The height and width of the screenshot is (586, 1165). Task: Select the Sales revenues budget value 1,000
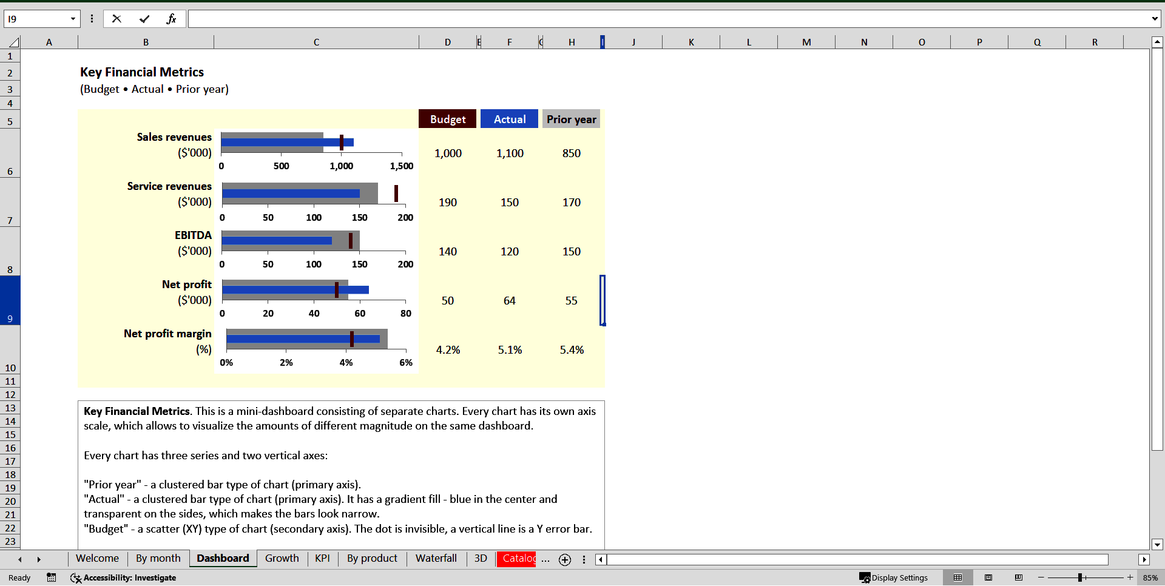click(x=448, y=153)
